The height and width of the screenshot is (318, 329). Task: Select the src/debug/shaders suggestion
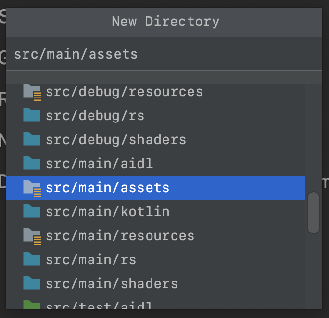[155, 140]
